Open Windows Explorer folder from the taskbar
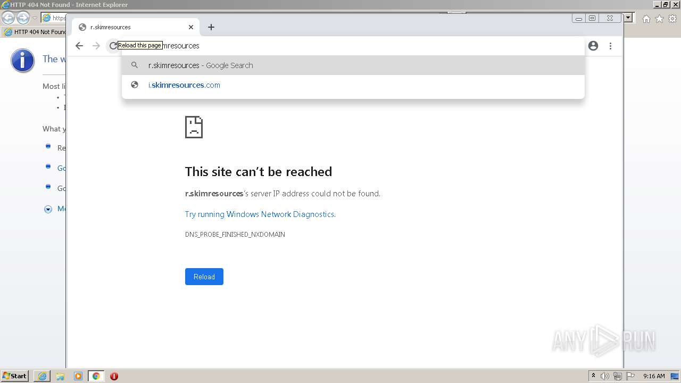 point(60,376)
